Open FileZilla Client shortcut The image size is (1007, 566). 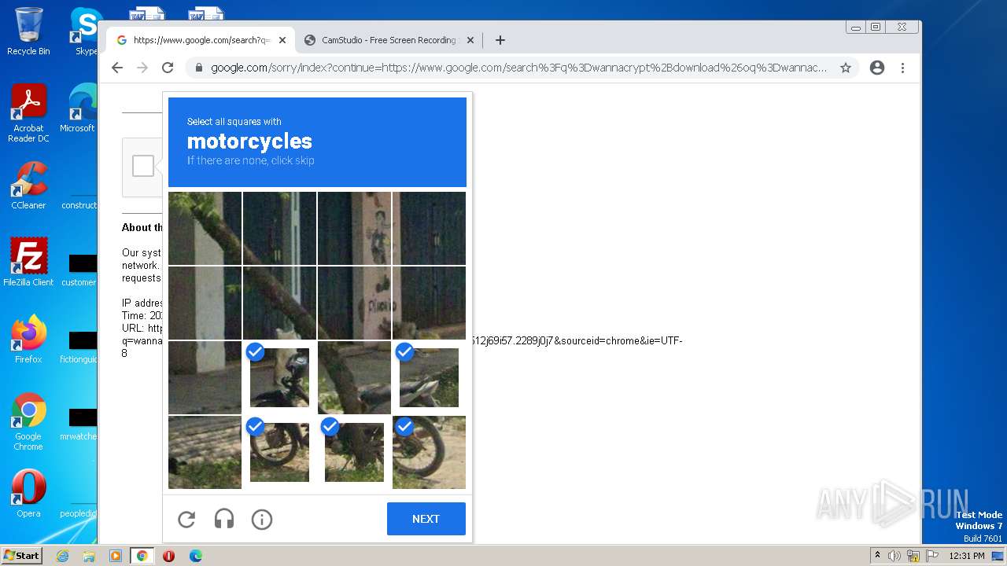pos(28,262)
